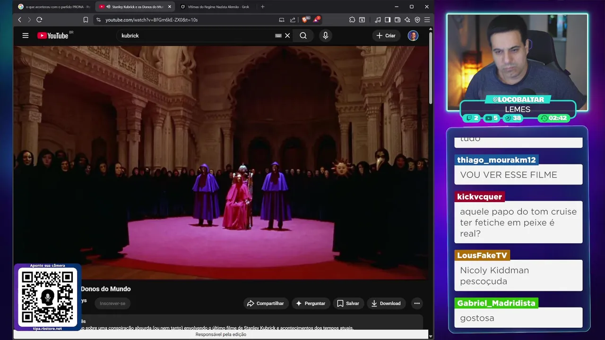Click the YouTube viewer count badge
Screen dimensions: 605x340
coord(492,118)
